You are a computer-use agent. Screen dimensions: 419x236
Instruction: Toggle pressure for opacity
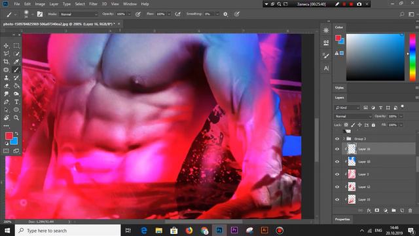[x=138, y=14]
